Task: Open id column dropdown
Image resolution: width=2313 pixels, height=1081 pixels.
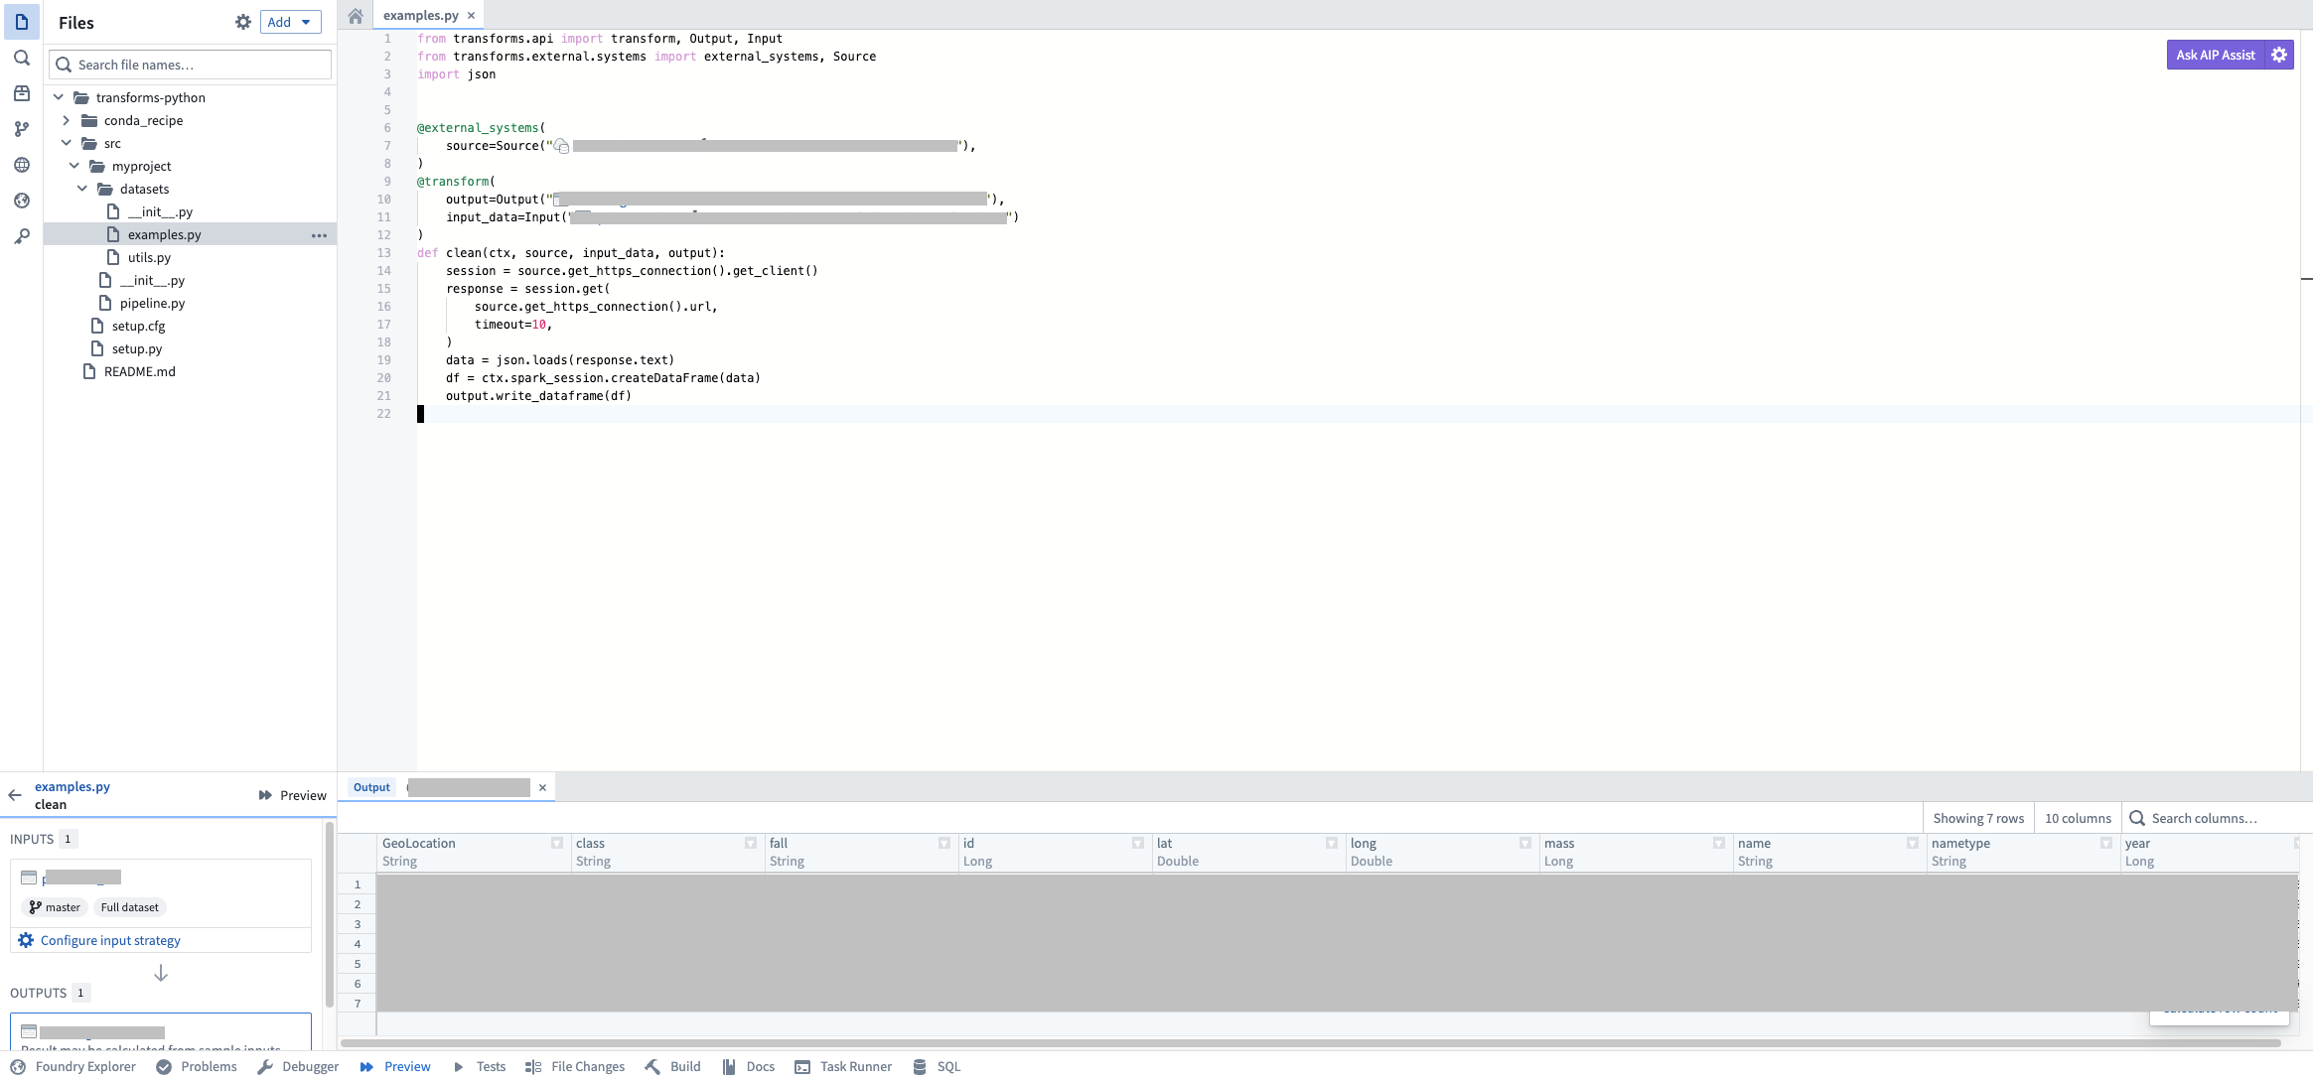Action: [1138, 843]
